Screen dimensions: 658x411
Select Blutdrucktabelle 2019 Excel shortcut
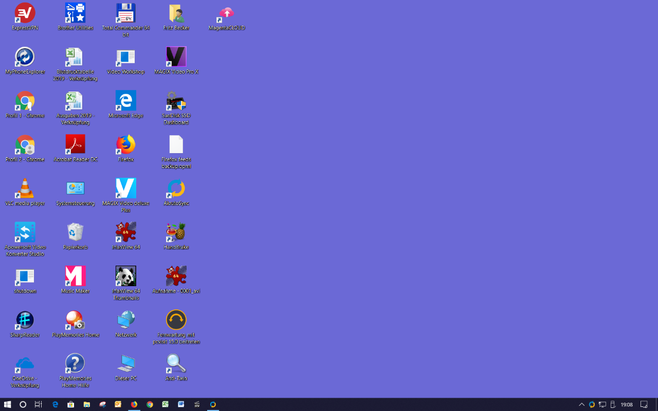pyautogui.click(x=75, y=57)
